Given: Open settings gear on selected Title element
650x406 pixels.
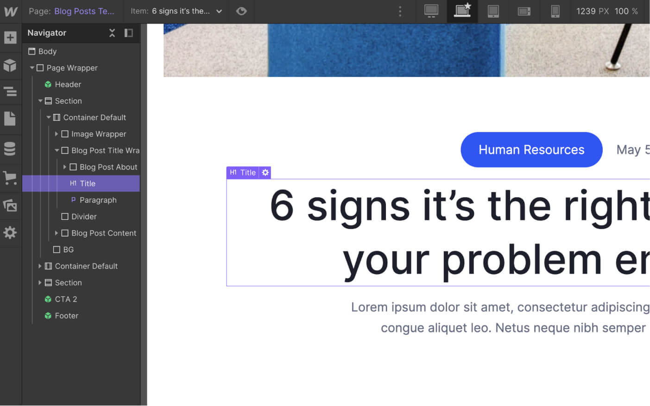Looking at the screenshot, I should [265, 172].
